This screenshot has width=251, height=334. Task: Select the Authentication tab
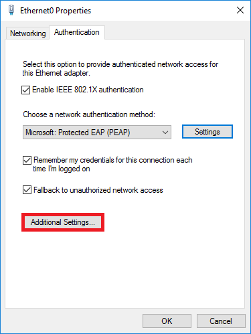tap(77, 32)
